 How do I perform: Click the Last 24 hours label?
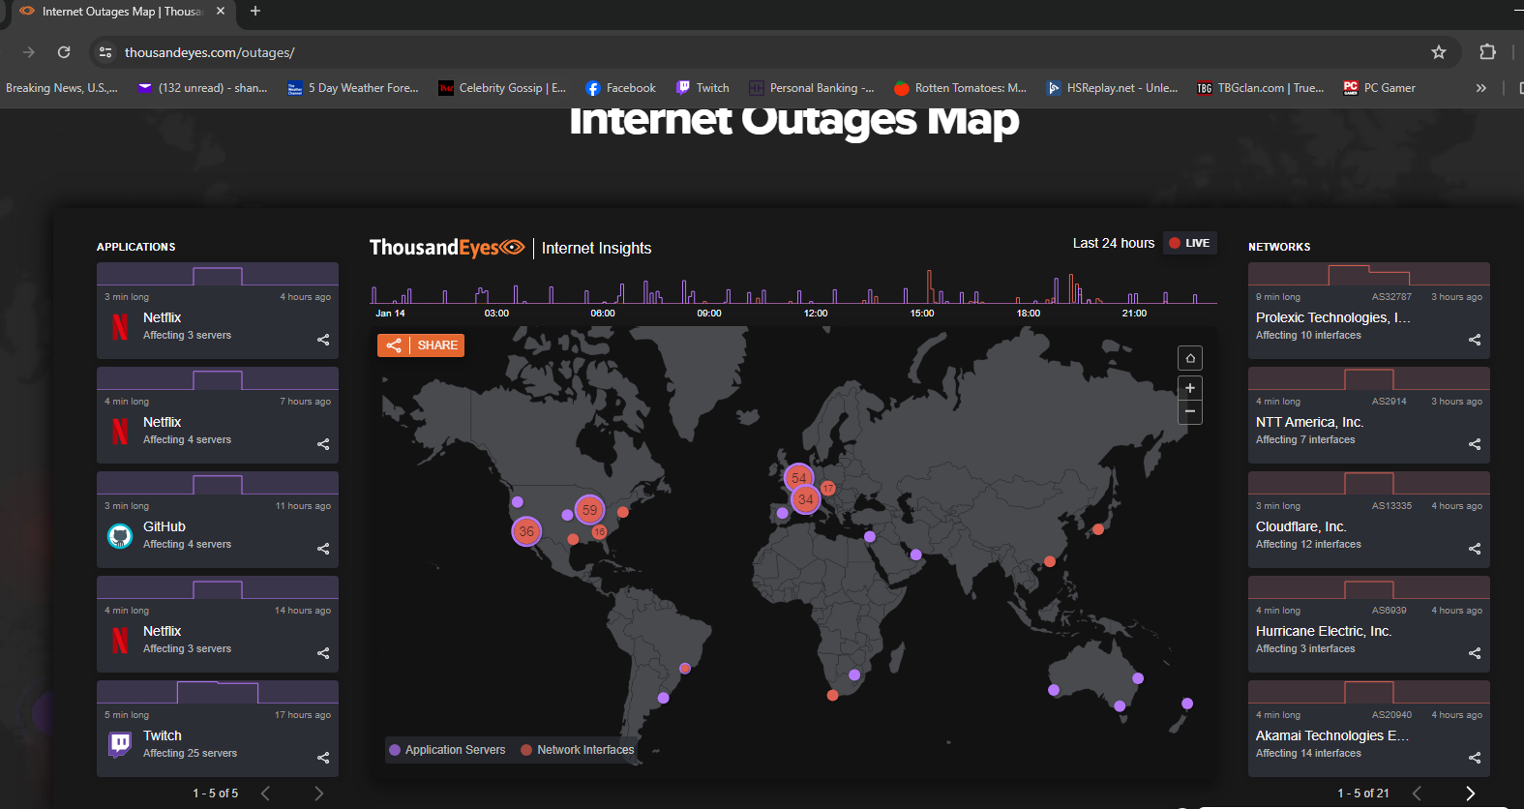[x=1114, y=243]
